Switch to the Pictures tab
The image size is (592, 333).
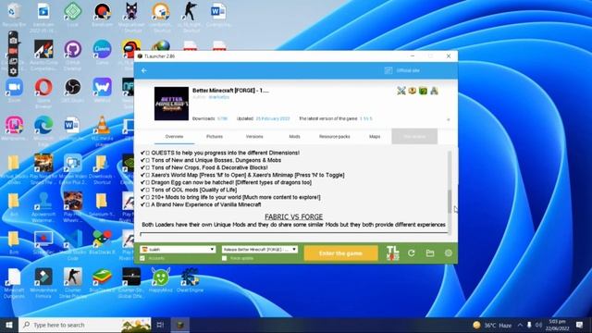[215, 136]
